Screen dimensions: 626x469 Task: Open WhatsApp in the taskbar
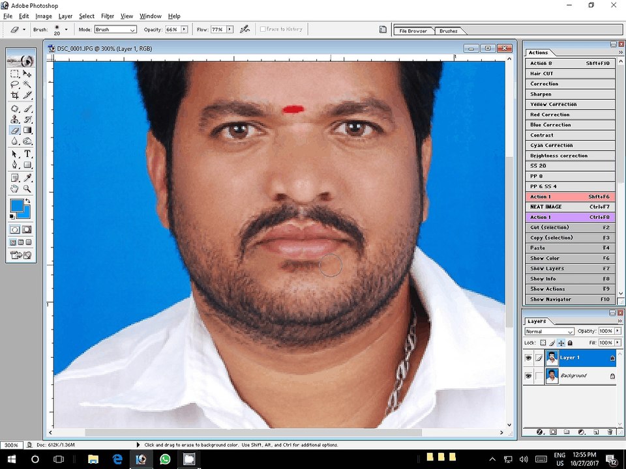click(165, 459)
